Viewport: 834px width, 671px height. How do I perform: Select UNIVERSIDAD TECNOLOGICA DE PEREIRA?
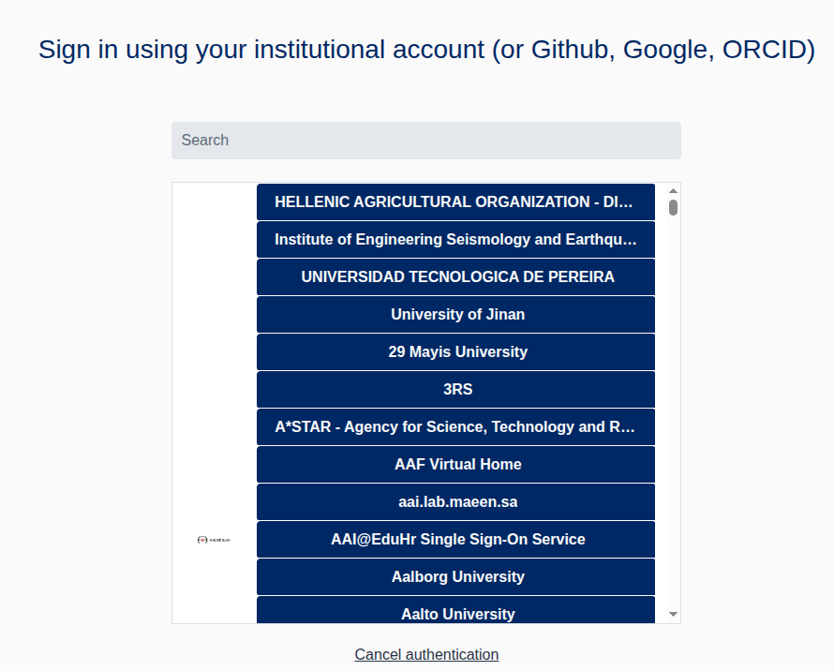[455, 277]
